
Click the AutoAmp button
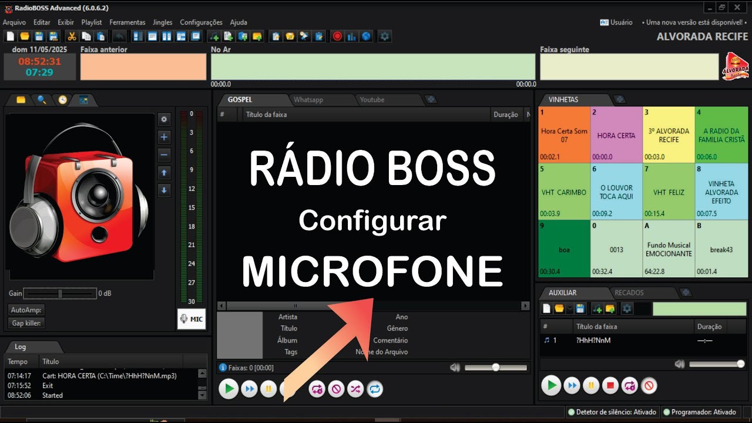pyautogui.click(x=26, y=310)
